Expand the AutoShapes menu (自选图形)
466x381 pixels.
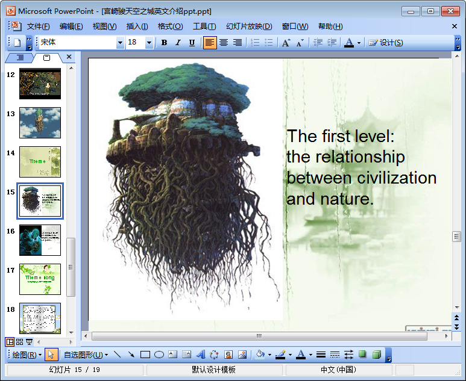point(86,355)
